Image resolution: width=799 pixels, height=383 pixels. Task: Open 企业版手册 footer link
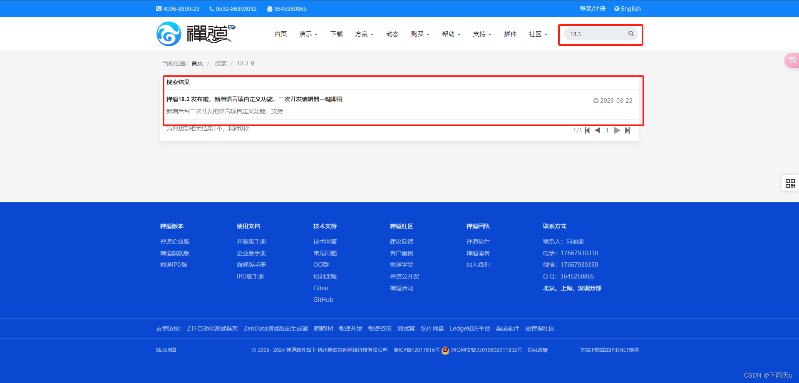251,253
